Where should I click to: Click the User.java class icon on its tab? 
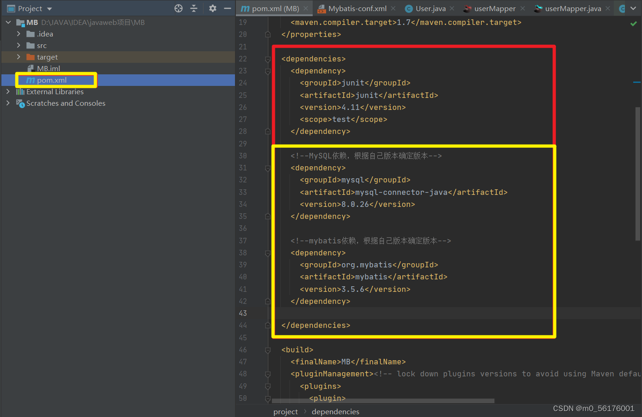click(408, 8)
